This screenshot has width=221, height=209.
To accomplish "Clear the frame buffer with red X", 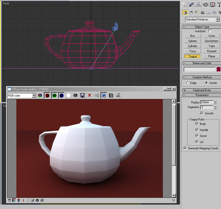I will pyautogui.click(x=90, y=95).
